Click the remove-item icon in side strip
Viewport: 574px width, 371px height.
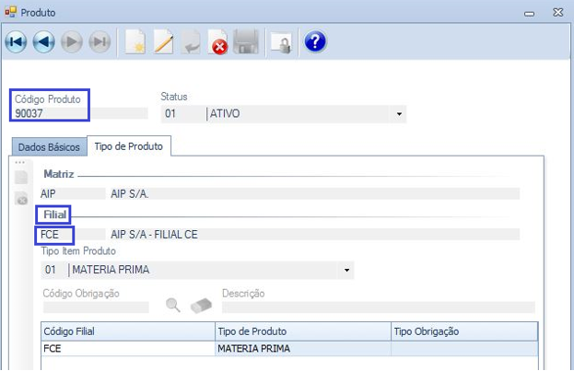coord(21,198)
